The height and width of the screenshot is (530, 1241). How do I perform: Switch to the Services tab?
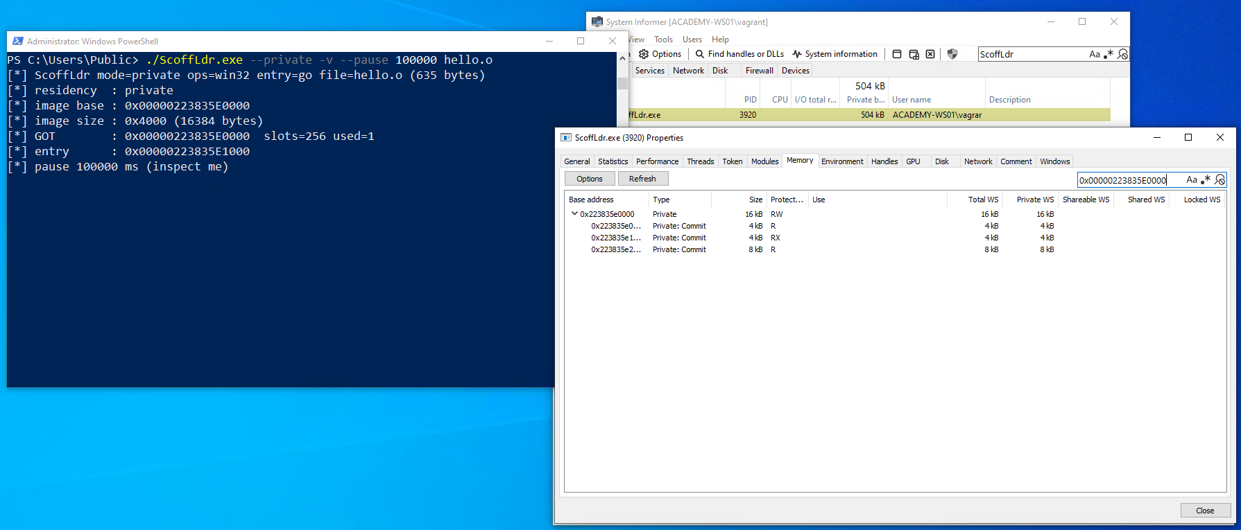tap(649, 71)
